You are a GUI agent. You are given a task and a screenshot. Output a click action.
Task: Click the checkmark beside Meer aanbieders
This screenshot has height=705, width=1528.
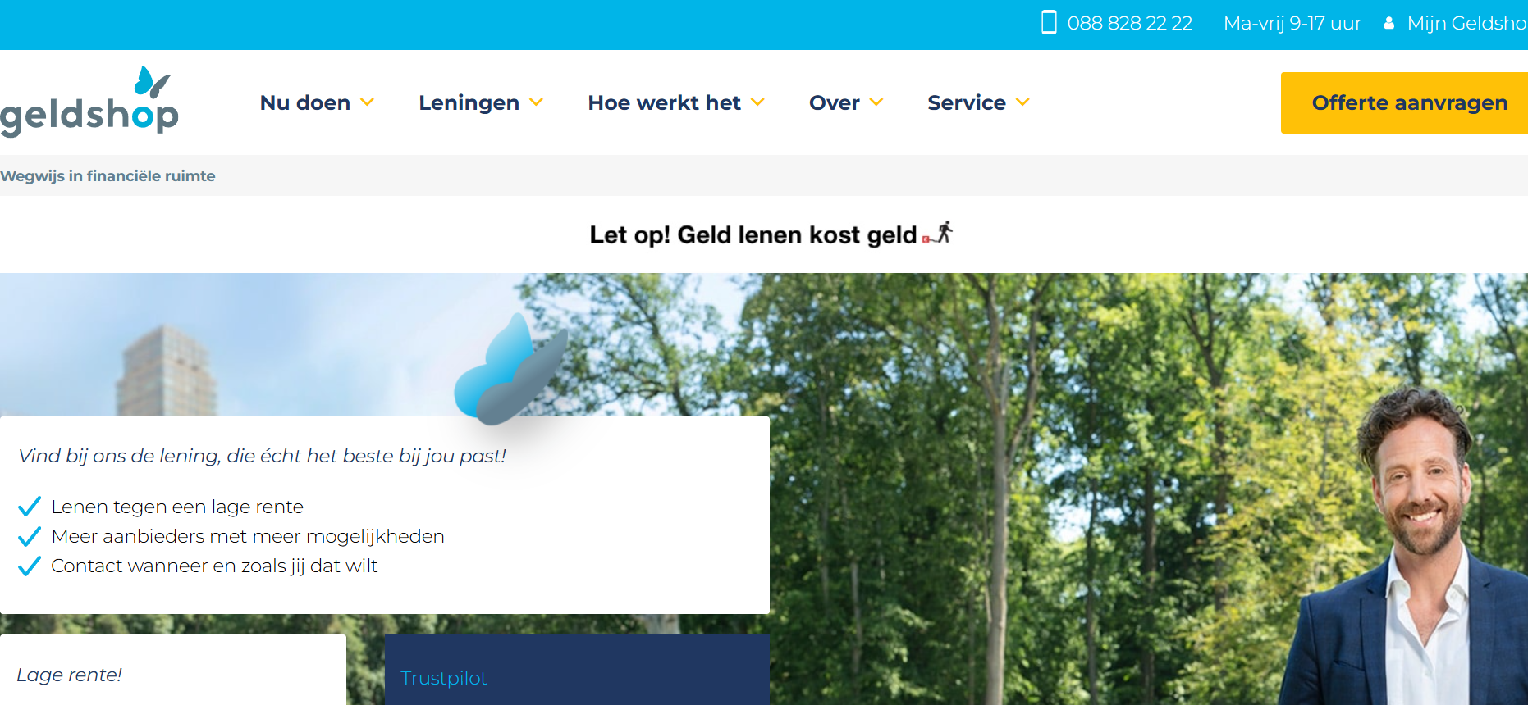(30, 536)
